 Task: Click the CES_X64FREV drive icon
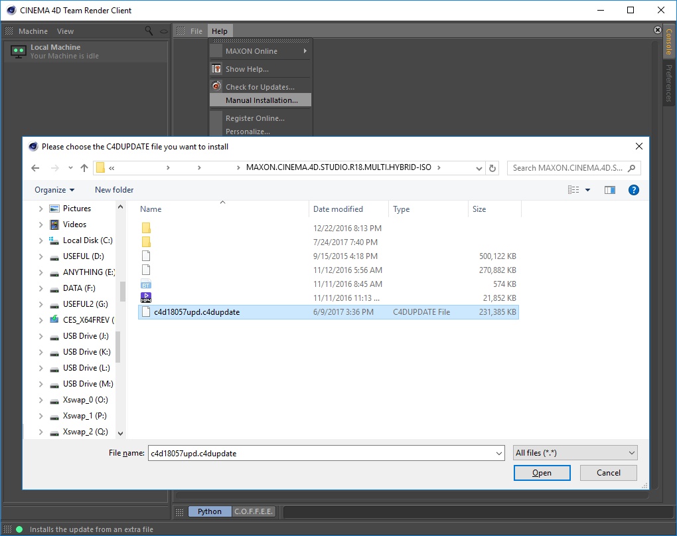pyautogui.click(x=54, y=320)
